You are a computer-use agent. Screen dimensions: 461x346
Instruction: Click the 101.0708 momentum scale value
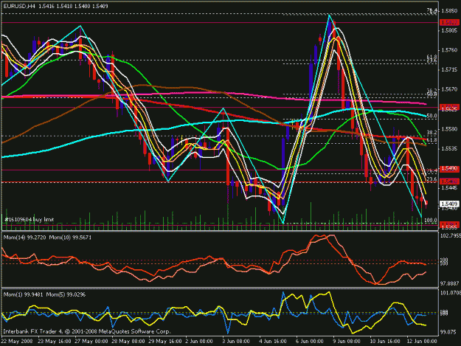click(x=450, y=293)
